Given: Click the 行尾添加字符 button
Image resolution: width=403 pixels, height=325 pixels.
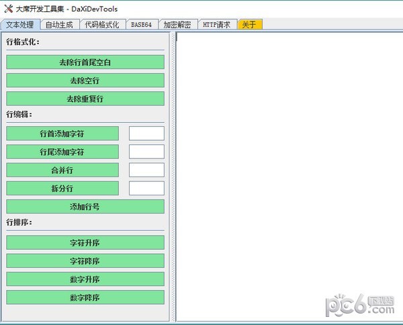Looking at the screenshot, I should [62, 152].
